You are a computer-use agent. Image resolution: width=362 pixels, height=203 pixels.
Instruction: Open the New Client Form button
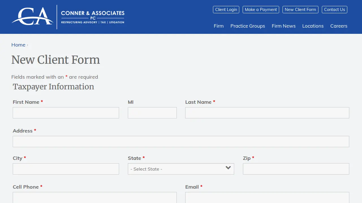[300, 10]
